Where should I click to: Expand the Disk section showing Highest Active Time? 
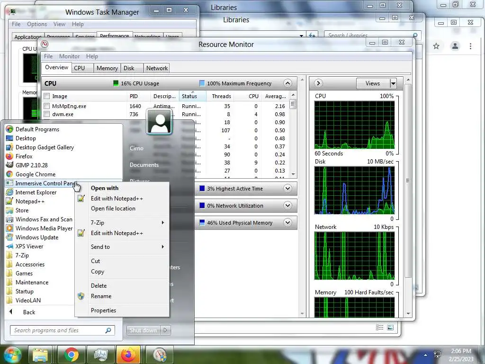coord(287,189)
